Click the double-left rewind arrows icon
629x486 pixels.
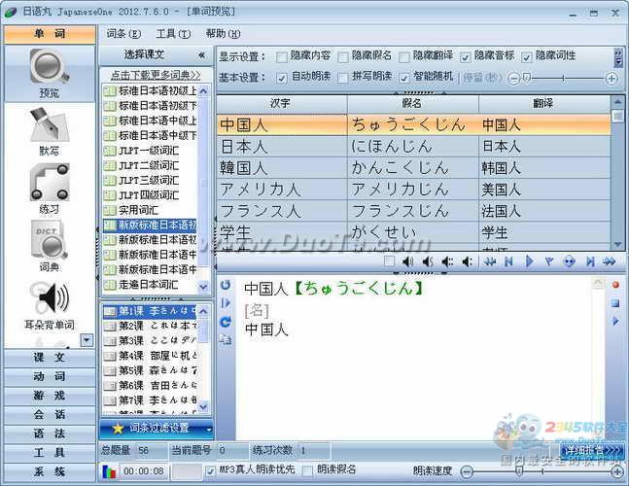click(x=489, y=261)
